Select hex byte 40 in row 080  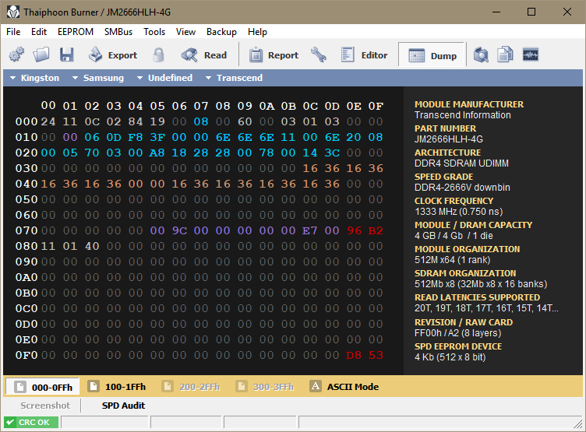point(92,247)
